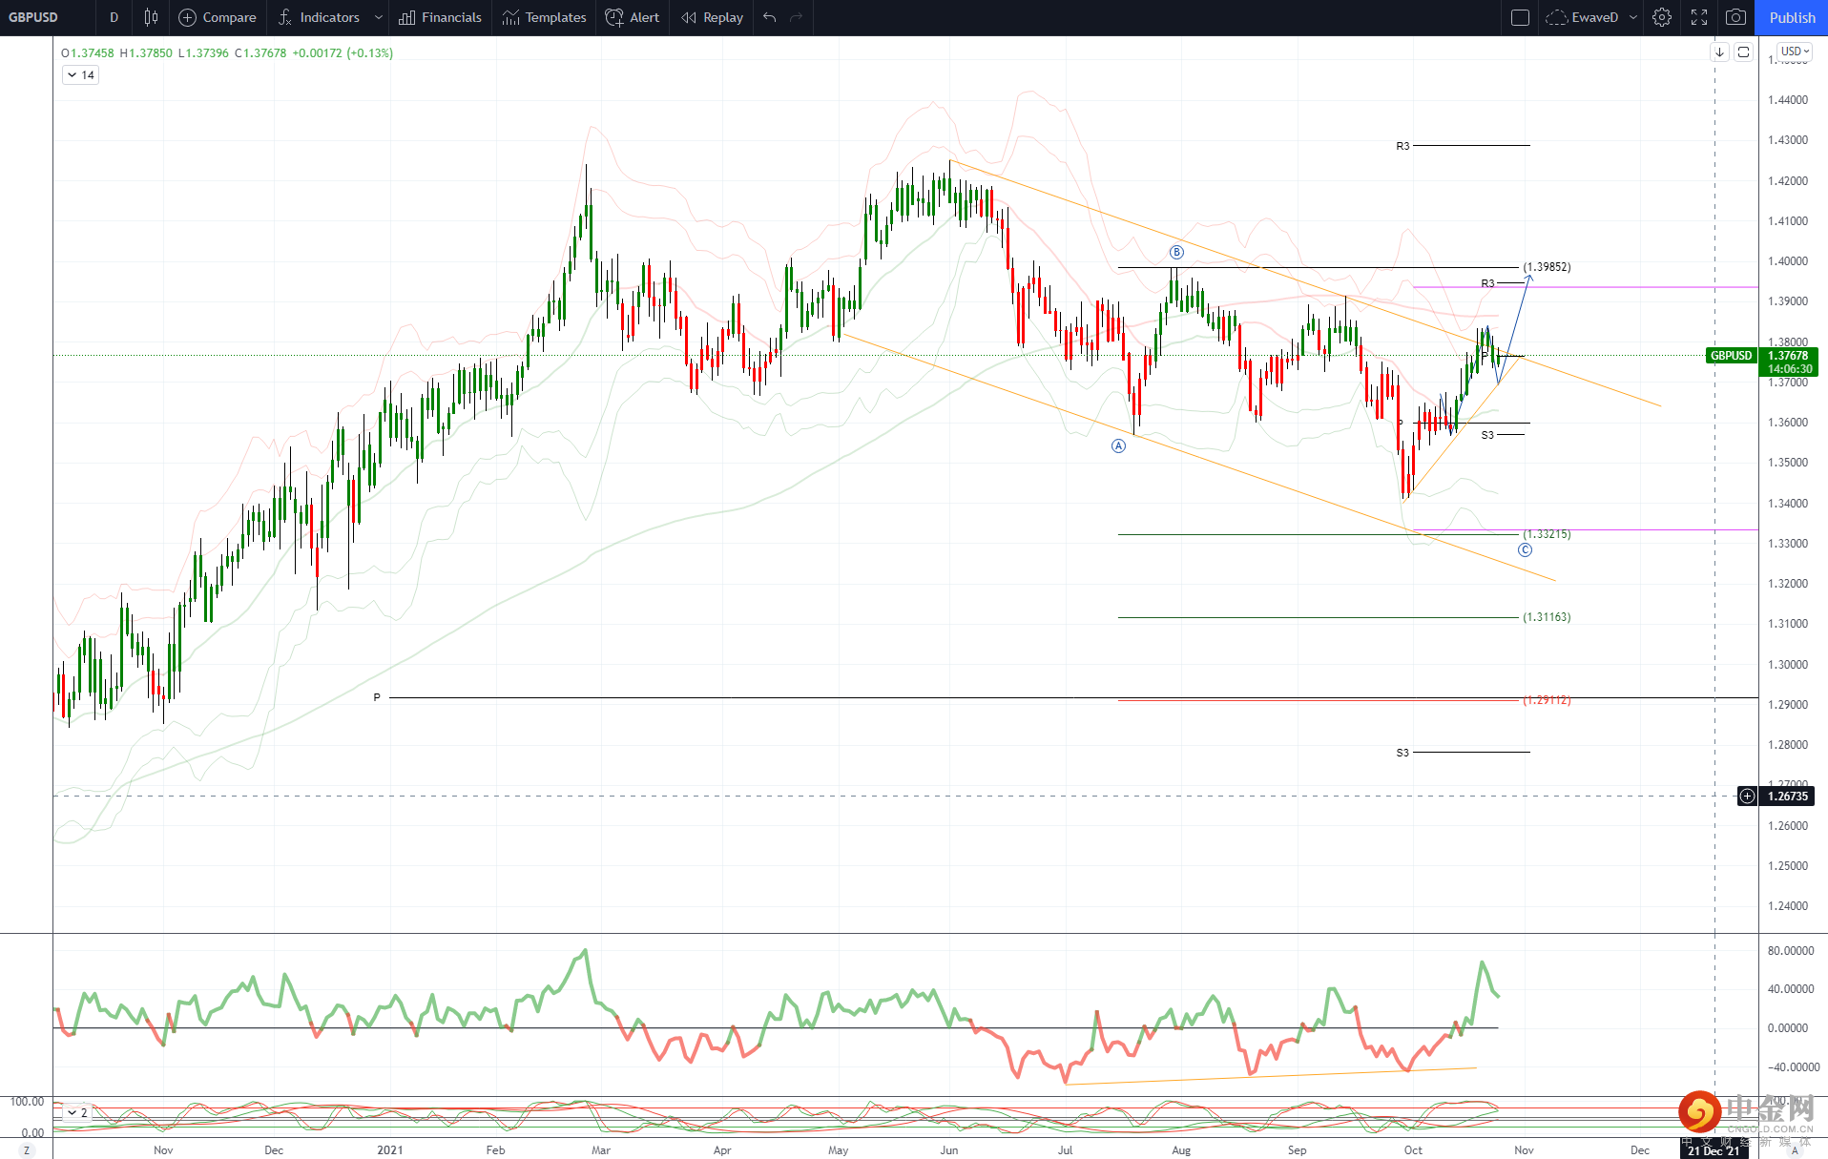Click the bracket pane button beside USD
This screenshot has width=1828, height=1159.
tap(1744, 52)
